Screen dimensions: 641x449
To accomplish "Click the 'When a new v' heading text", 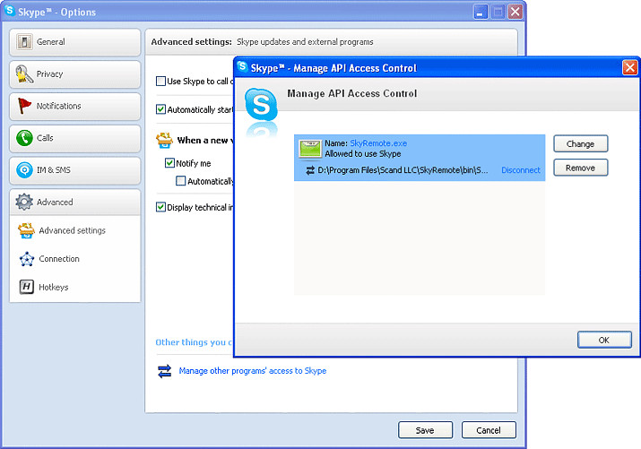I will click(205, 141).
